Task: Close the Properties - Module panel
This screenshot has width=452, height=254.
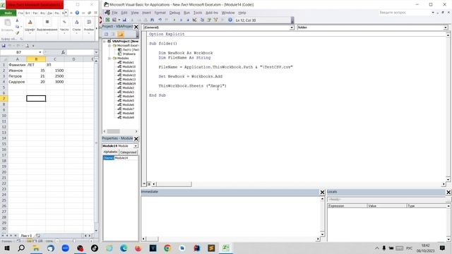Action: [x=136, y=138]
